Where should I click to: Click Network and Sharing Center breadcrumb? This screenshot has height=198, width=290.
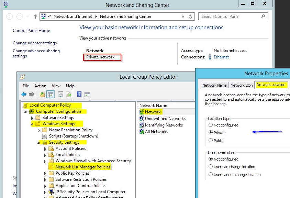pos(125,16)
